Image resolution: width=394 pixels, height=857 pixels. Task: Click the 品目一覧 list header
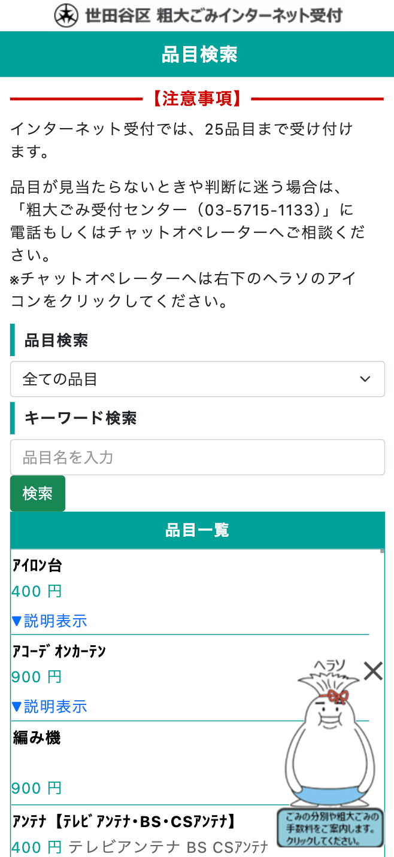pyautogui.click(x=197, y=530)
